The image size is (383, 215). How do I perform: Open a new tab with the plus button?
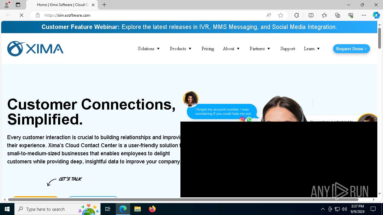104,5
